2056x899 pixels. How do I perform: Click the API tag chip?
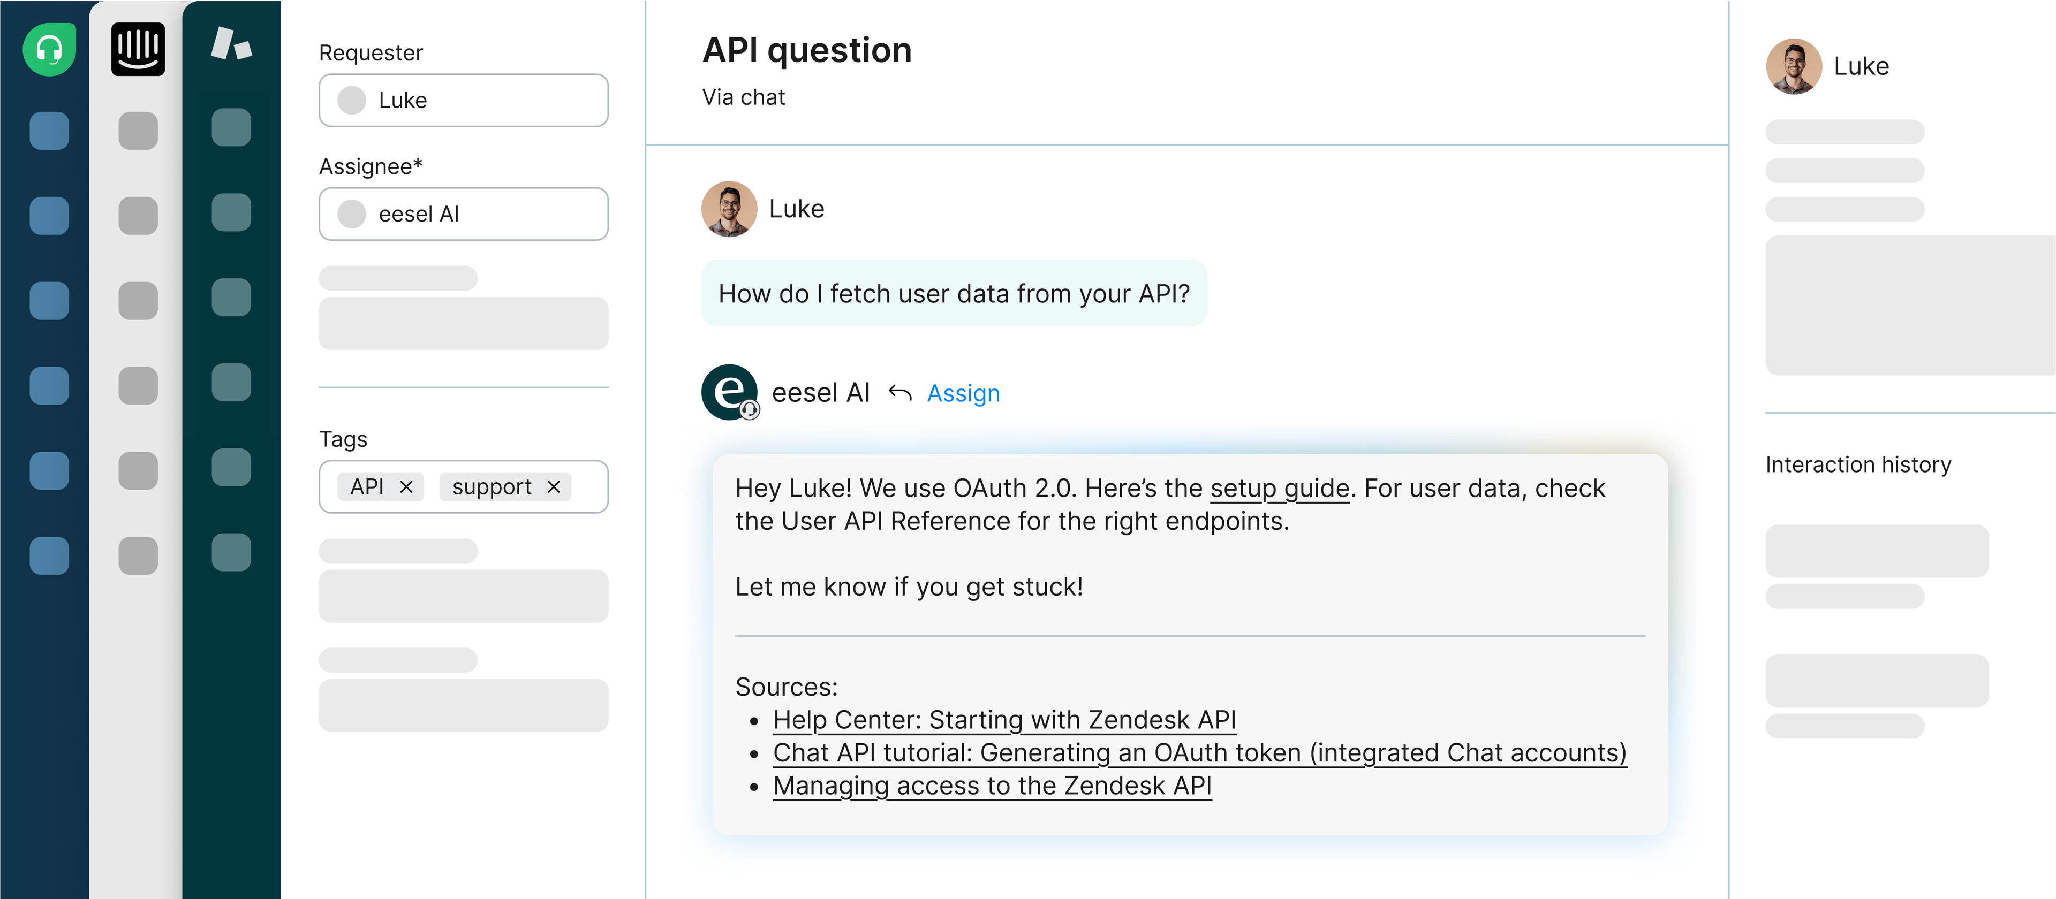pos(381,486)
